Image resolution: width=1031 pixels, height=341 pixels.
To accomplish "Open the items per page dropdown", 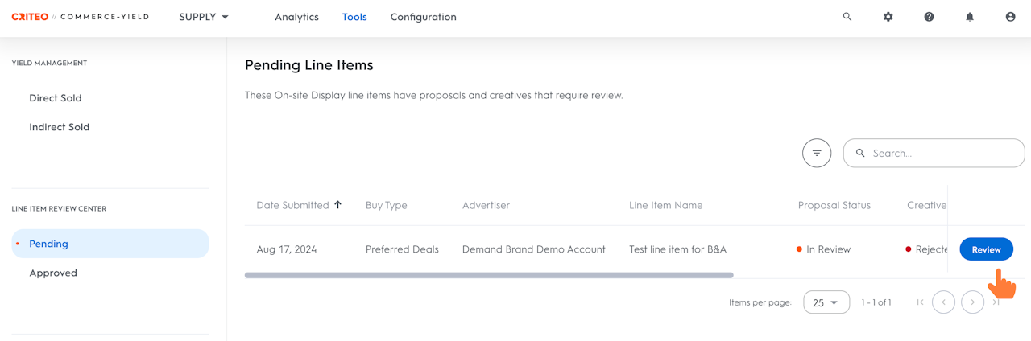I will 826,302.
